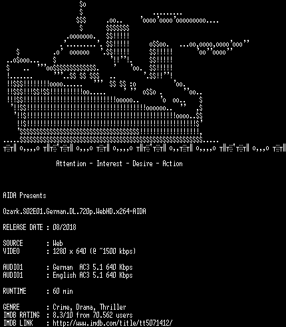
Task: Click the word 'Interest' in the slogan
Action: pyautogui.click(x=109, y=163)
